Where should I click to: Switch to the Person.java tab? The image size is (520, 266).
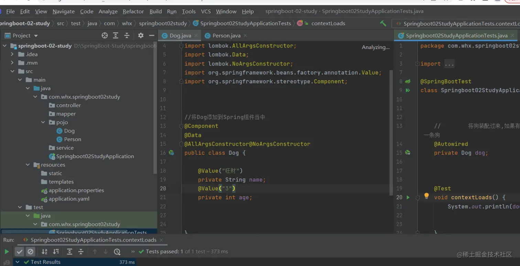pyautogui.click(x=226, y=36)
